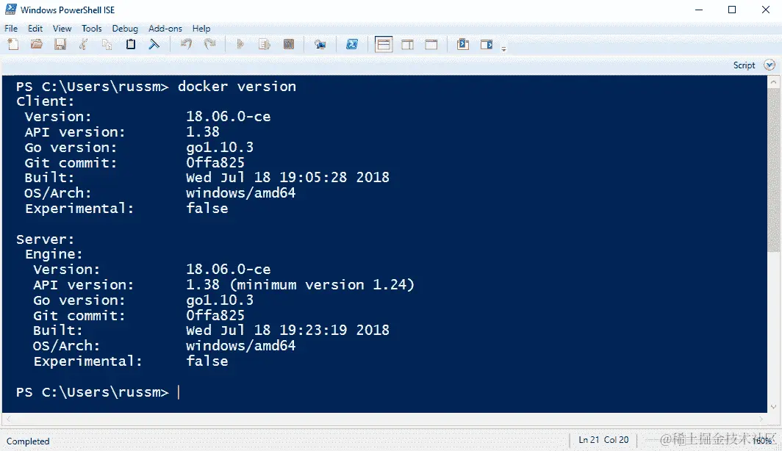The image size is (782, 451).
Task: Click 'Completed' status bar text
Action: pos(28,441)
